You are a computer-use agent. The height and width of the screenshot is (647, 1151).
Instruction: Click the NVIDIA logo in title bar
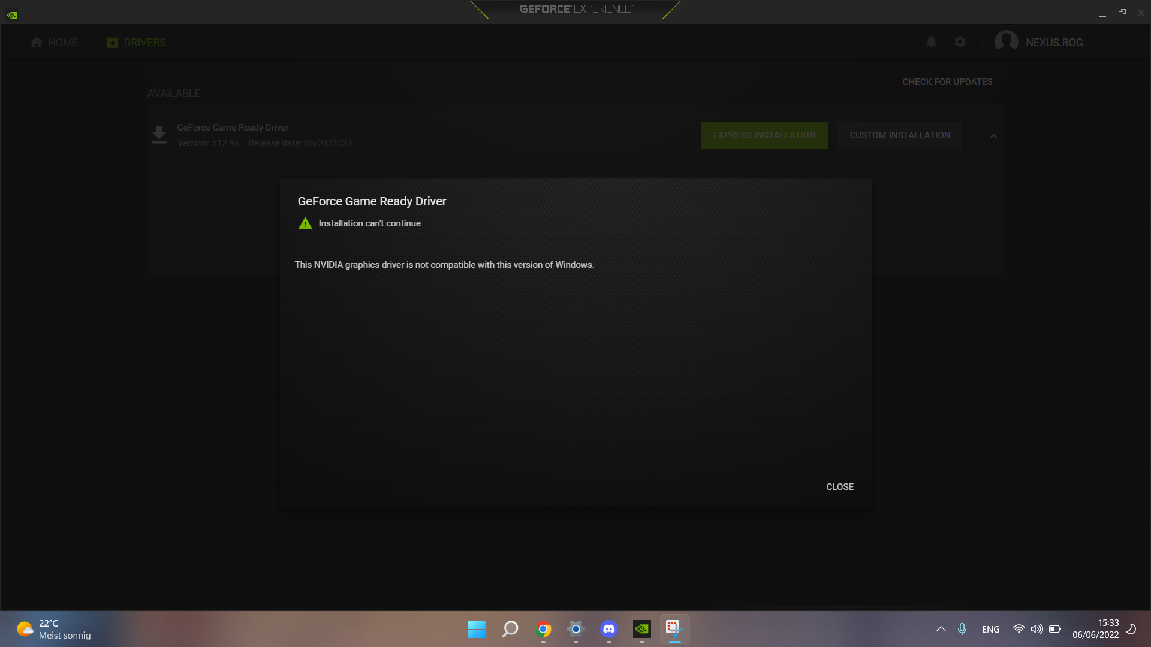(12, 15)
